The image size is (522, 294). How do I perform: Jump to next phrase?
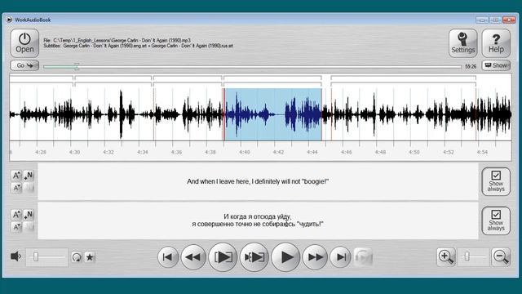coord(340,257)
